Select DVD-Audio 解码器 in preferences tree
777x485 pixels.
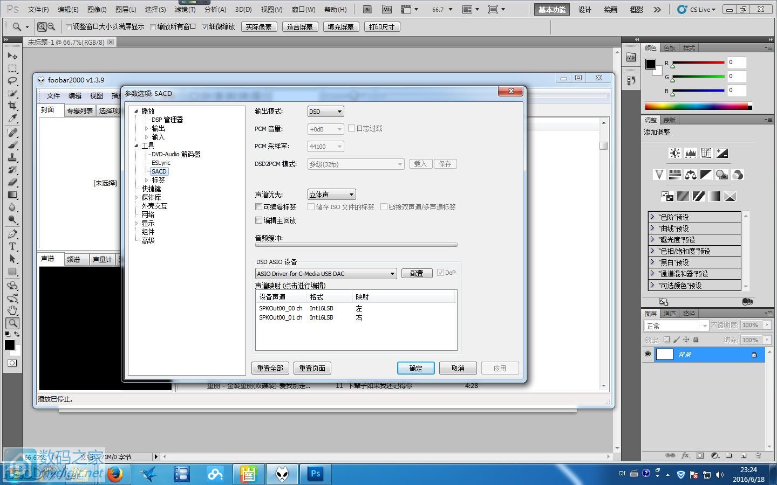tap(175, 154)
